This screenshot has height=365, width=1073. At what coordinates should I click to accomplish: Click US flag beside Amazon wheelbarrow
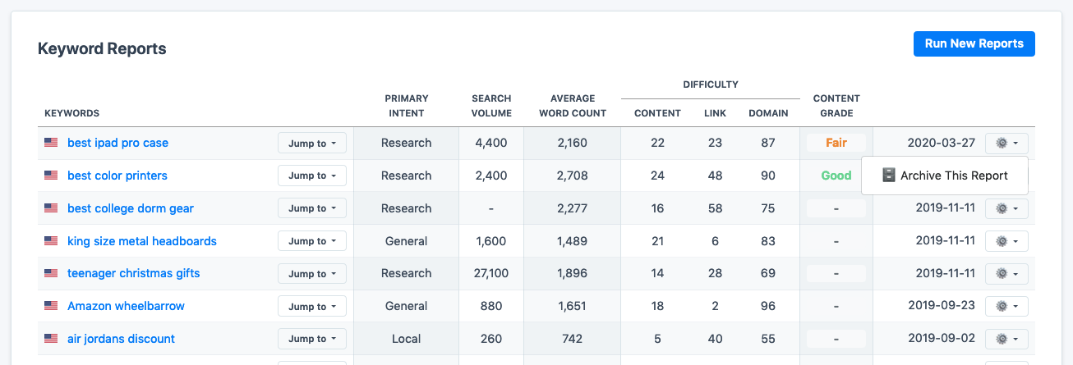[x=51, y=306]
